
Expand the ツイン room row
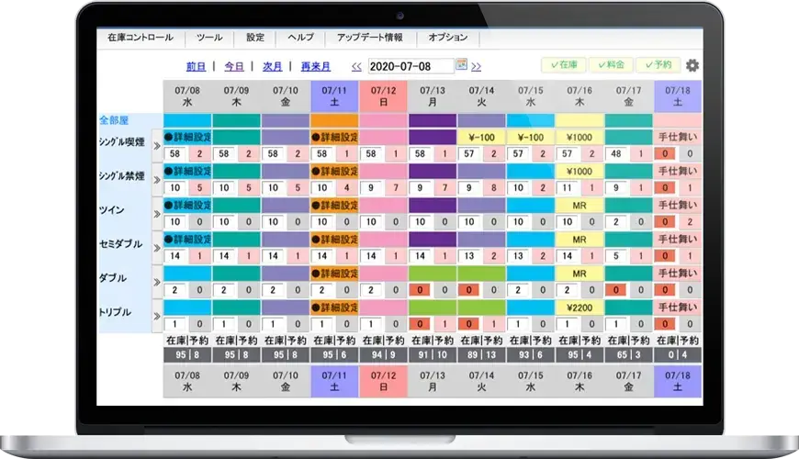tap(157, 214)
